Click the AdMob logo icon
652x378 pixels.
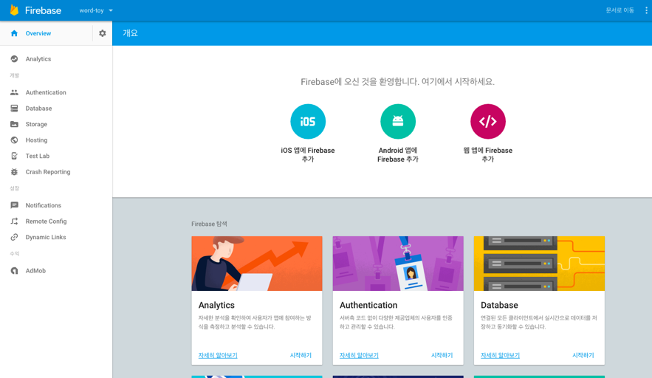tap(14, 271)
